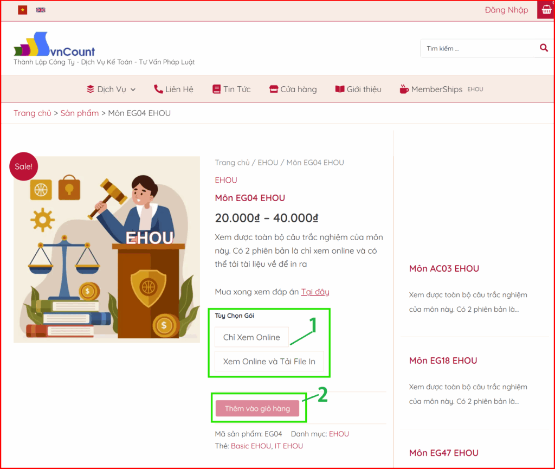Open Môn AC03 EHOU sidebar product
Viewport: 555px width, 469px height.
coord(444,268)
